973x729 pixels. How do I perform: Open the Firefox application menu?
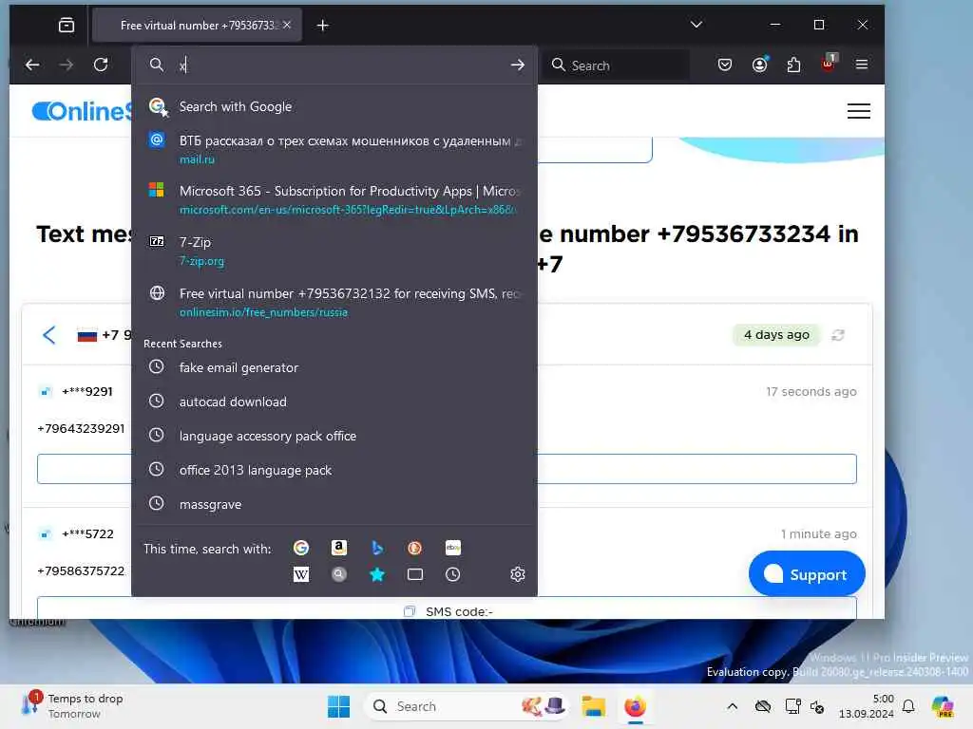pos(861,65)
